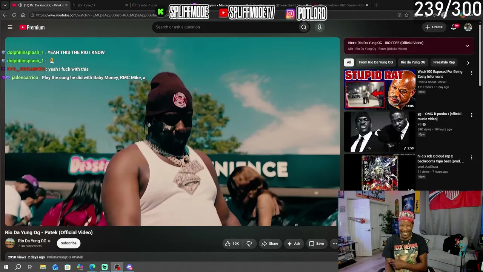The height and width of the screenshot is (272, 483).
Task: Click the Create button
Action: point(434,27)
